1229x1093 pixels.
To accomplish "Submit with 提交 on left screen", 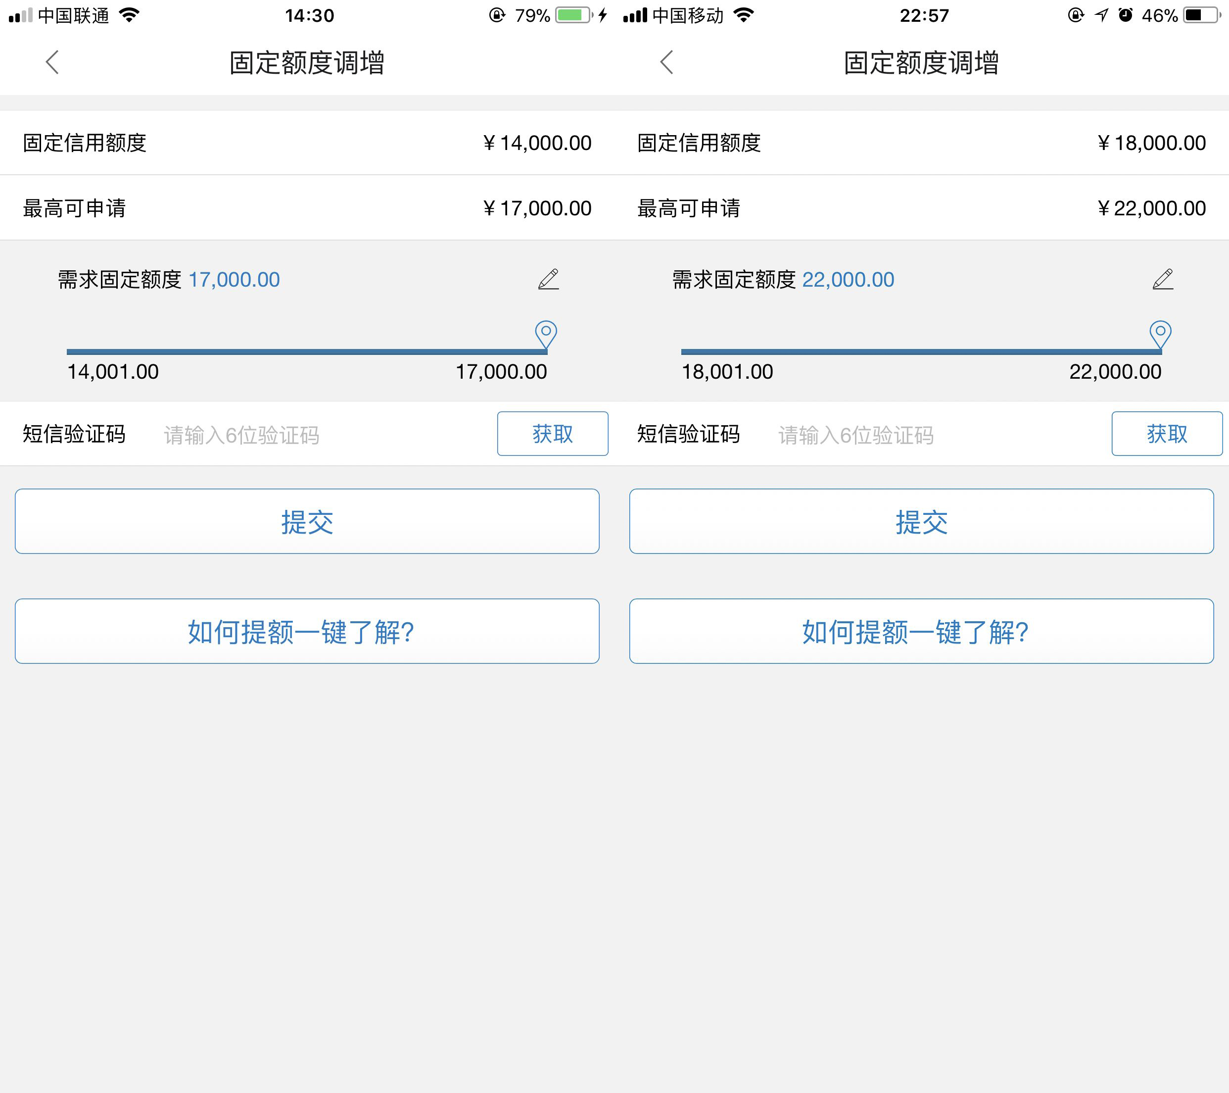I will point(307,522).
